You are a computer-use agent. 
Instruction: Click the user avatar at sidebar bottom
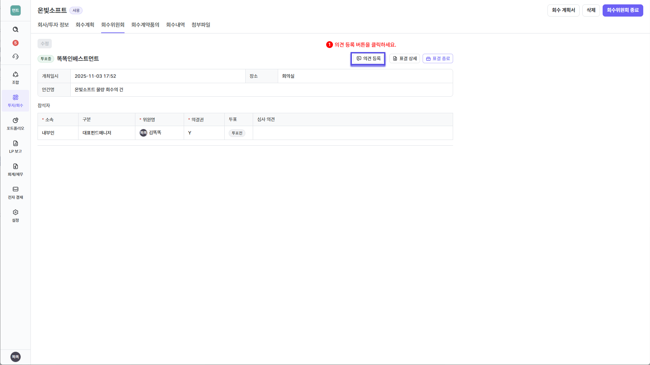pos(16,357)
